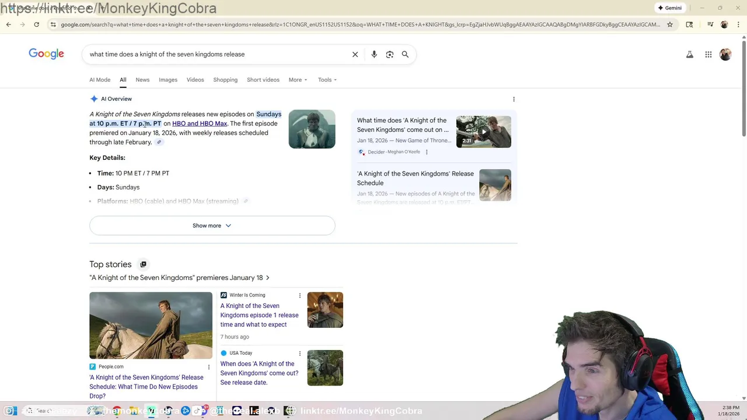Open Decider article 'What time does...' link
This screenshot has width=747, height=420.
point(403,125)
